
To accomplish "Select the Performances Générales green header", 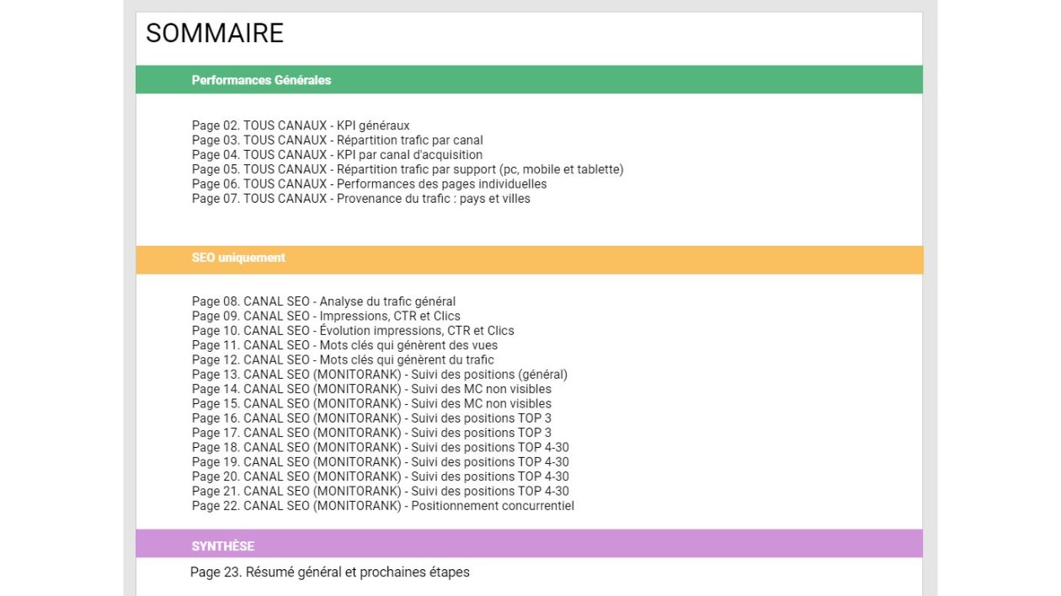I will (529, 80).
